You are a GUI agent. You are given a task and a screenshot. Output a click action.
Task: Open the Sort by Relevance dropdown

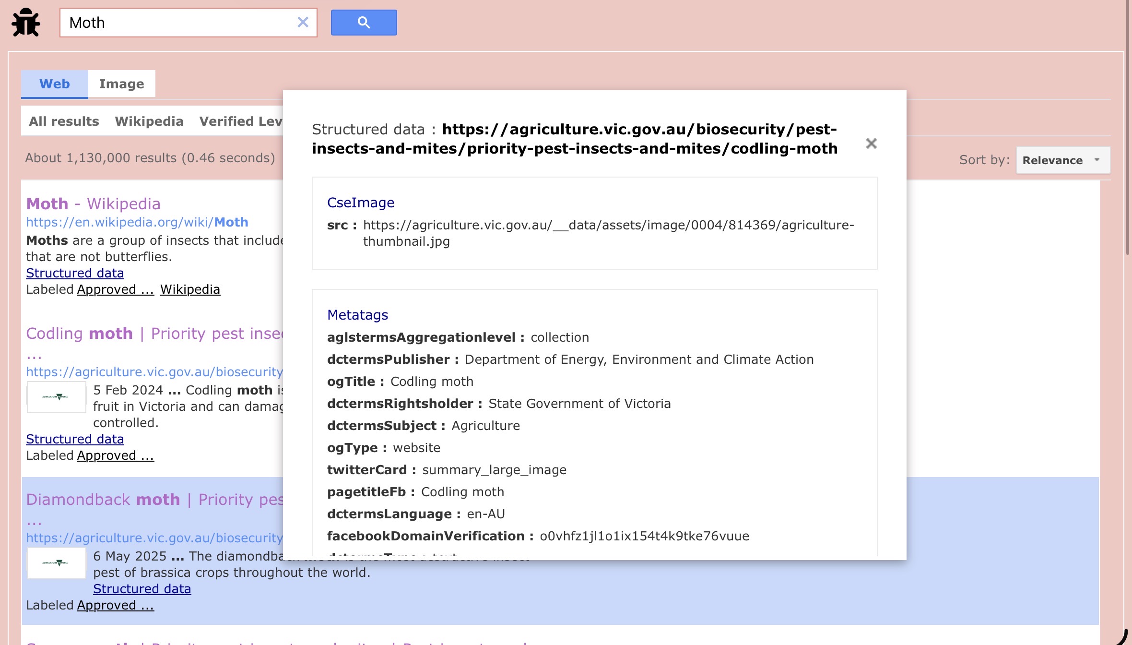coord(1062,160)
